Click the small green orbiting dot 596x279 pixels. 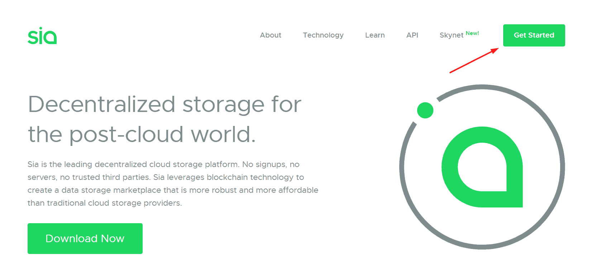(425, 110)
